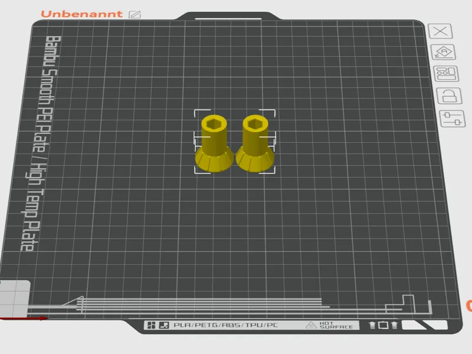Auto-orient objects on this plate
The width and height of the screenshot is (472, 354).
[443, 52]
